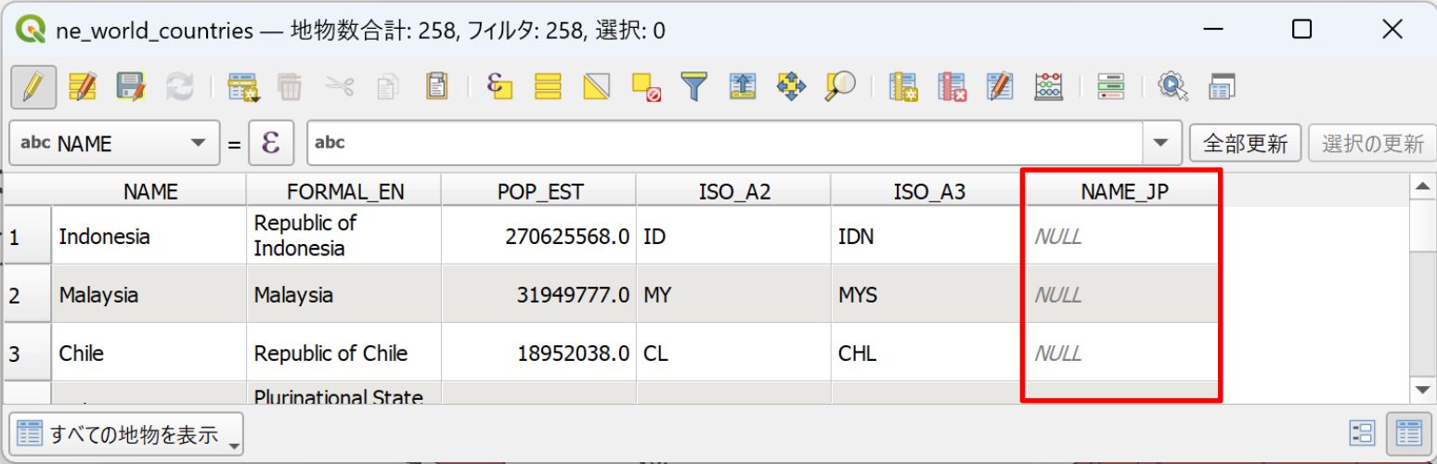Click the IDN ISO_A3 cell
1437x464 pixels.
tap(929, 237)
